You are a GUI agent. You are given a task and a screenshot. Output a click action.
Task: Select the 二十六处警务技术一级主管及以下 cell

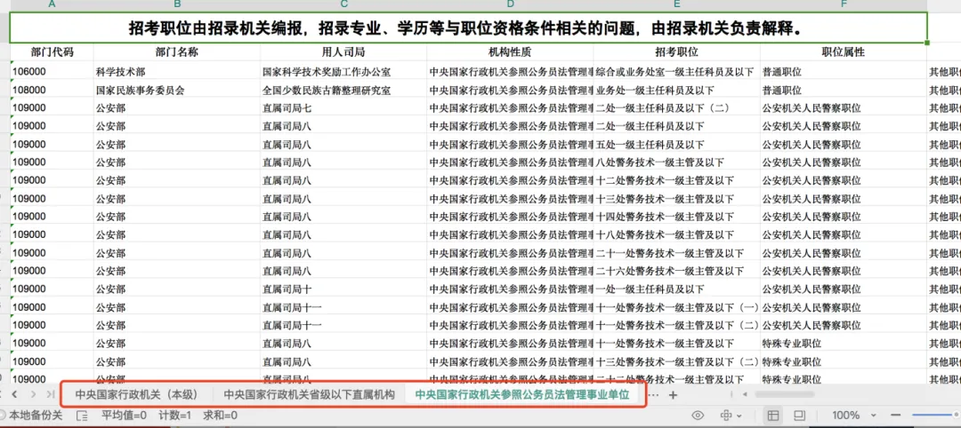tap(676, 271)
